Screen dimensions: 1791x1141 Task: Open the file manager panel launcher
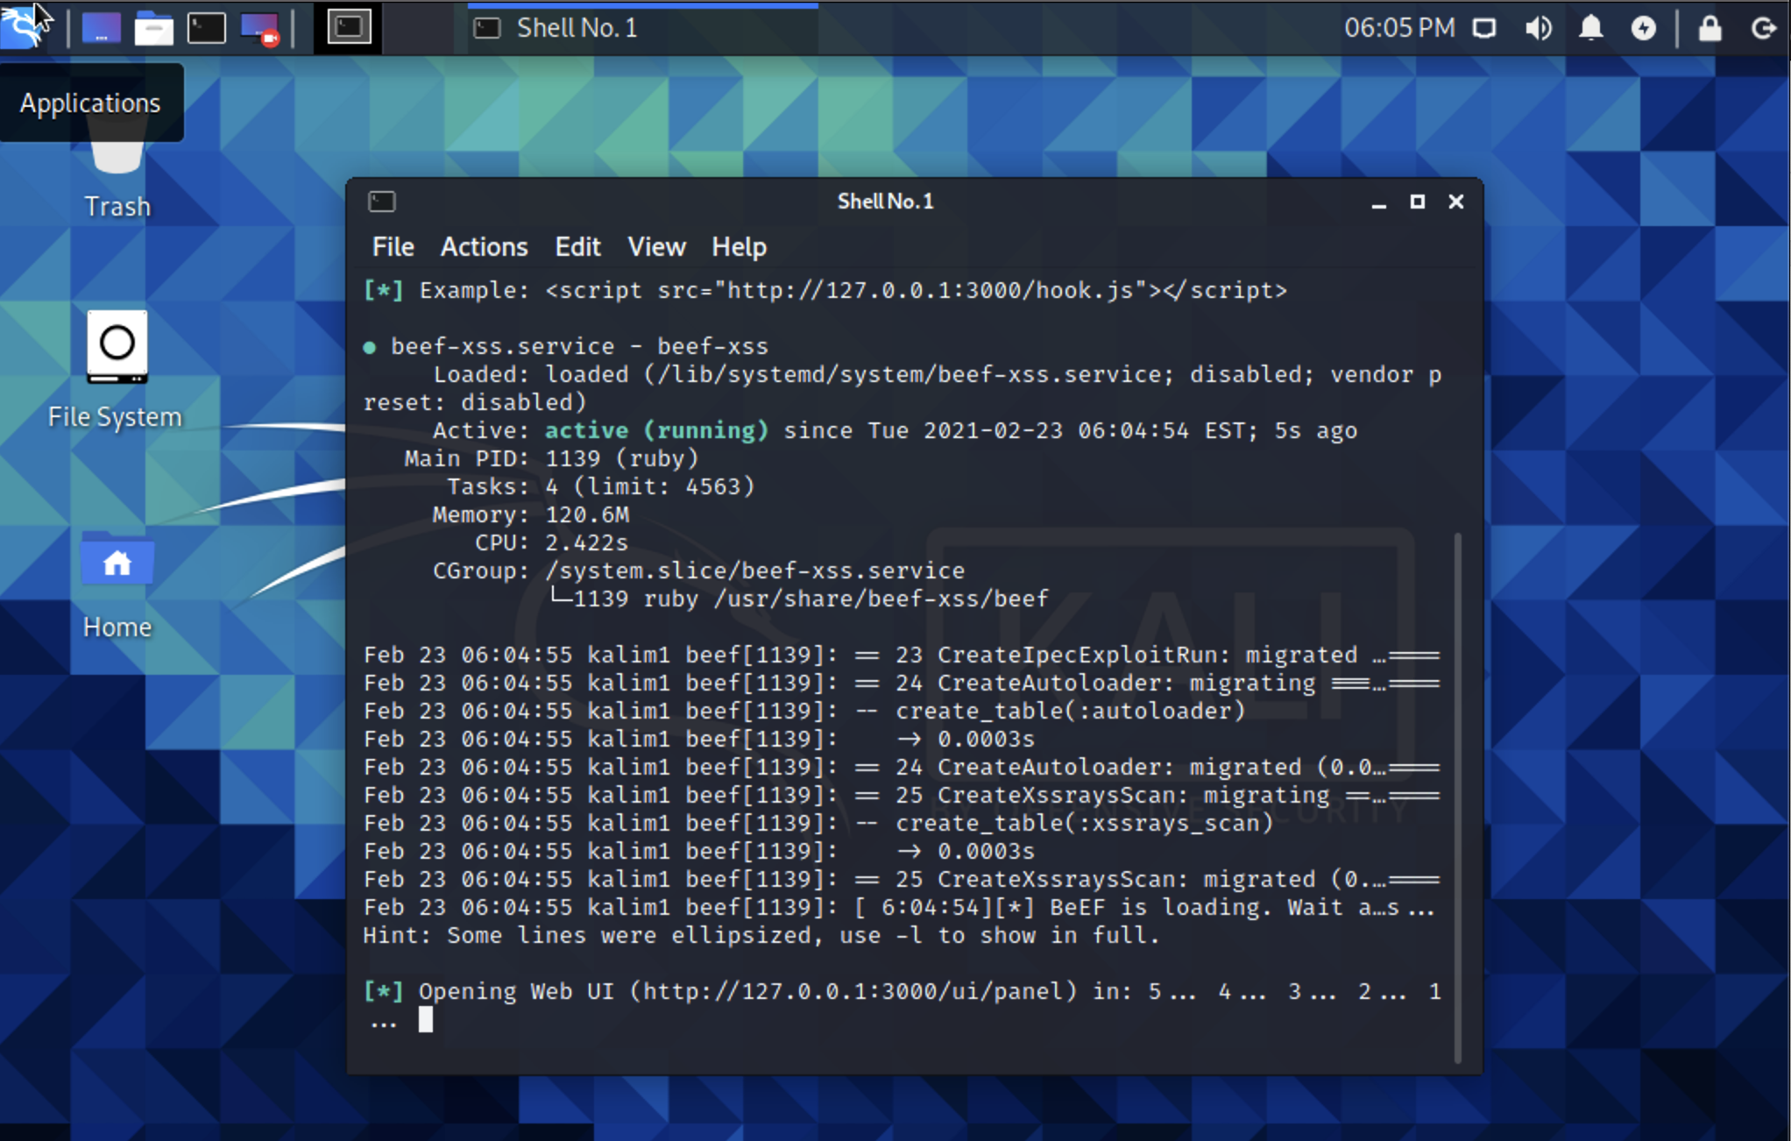point(153,29)
